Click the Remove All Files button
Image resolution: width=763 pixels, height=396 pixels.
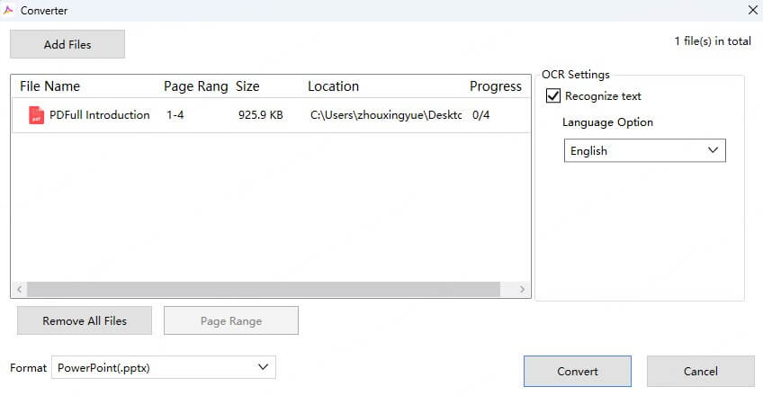(85, 320)
